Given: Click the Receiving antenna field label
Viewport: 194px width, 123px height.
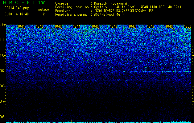Looking at the screenshot, I should (x=71, y=14).
